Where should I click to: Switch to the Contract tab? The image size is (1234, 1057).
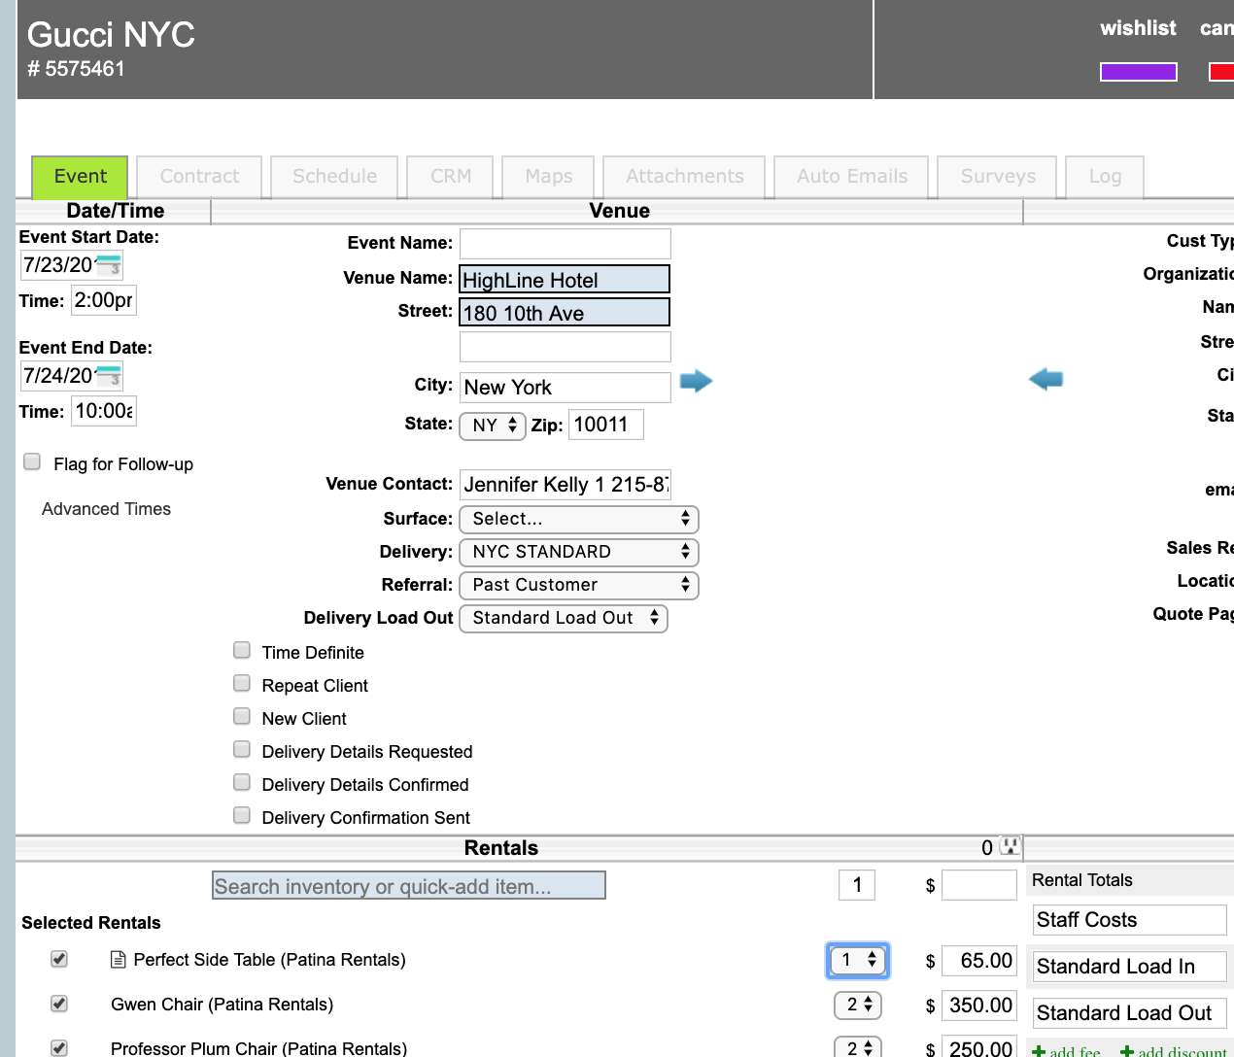point(199,176)
